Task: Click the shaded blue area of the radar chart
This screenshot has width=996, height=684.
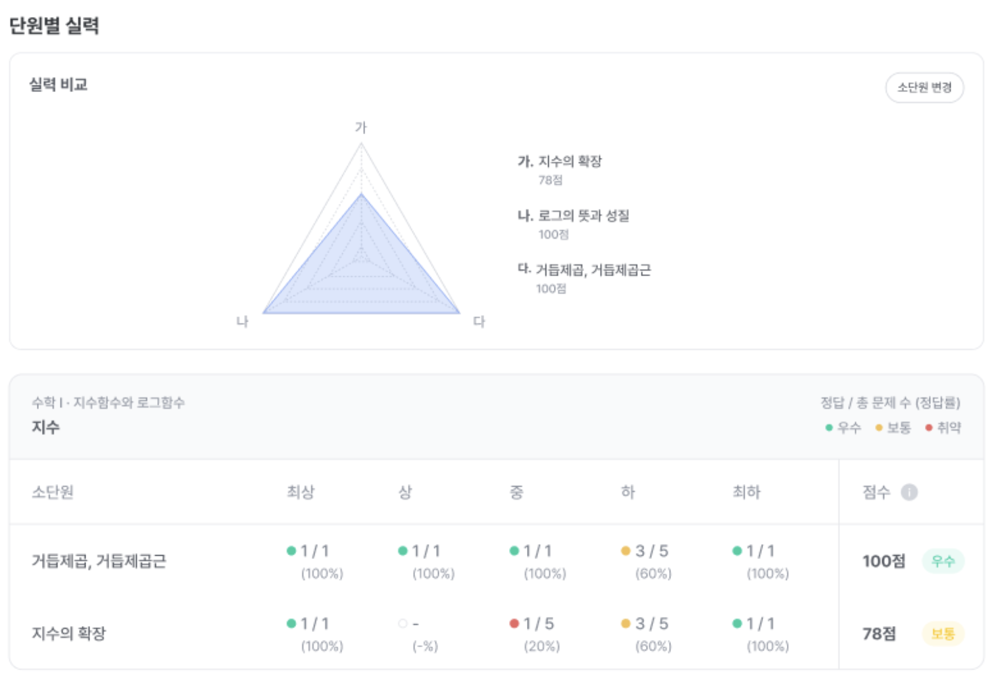Action: (x=361, y=276)
